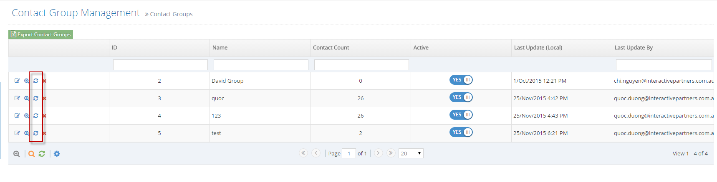This screenshot has width=717, height=182.
Task: Click the page number input box
Action: [348, 153]
